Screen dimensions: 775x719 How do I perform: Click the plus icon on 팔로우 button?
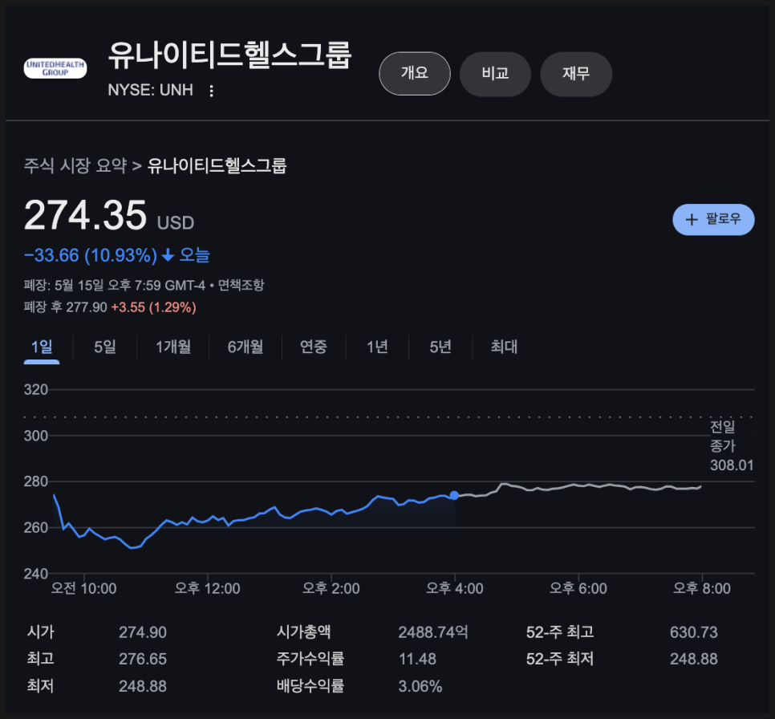tap(692, 220)
